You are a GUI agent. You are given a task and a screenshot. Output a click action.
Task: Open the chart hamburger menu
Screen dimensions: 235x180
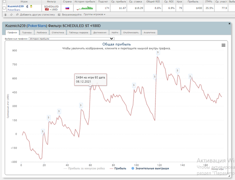223,45
